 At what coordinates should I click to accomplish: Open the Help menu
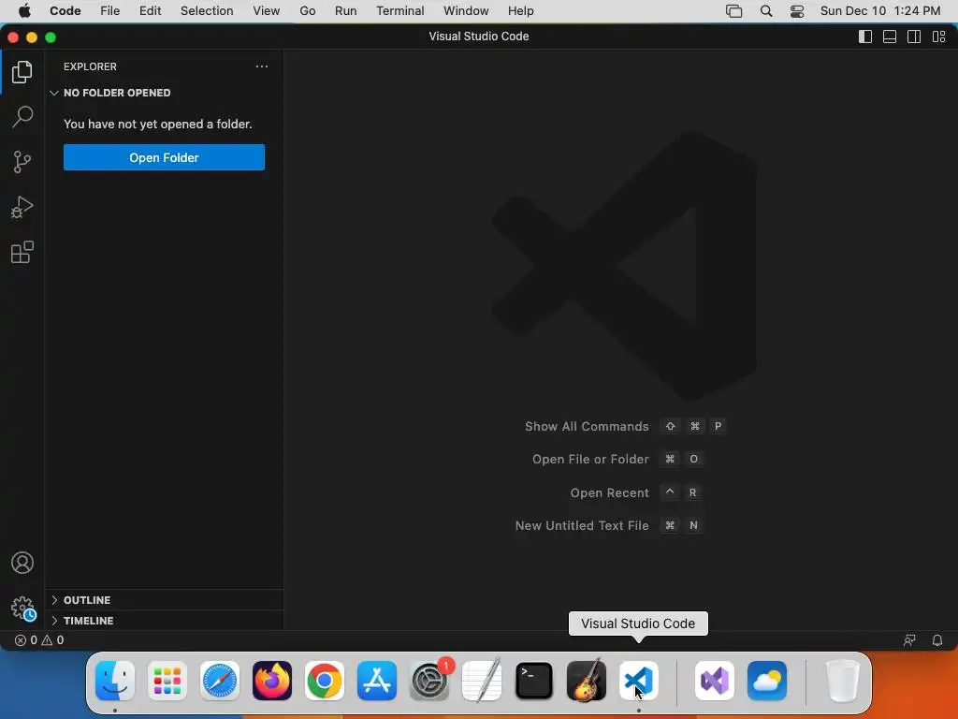coord(520,11)
